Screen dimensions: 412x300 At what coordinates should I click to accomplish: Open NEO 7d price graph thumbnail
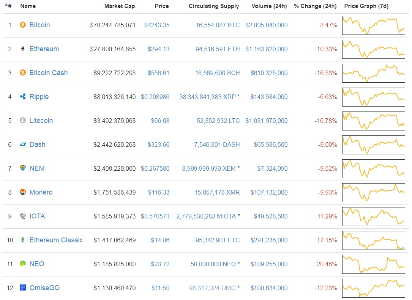(x=374, y=264)
